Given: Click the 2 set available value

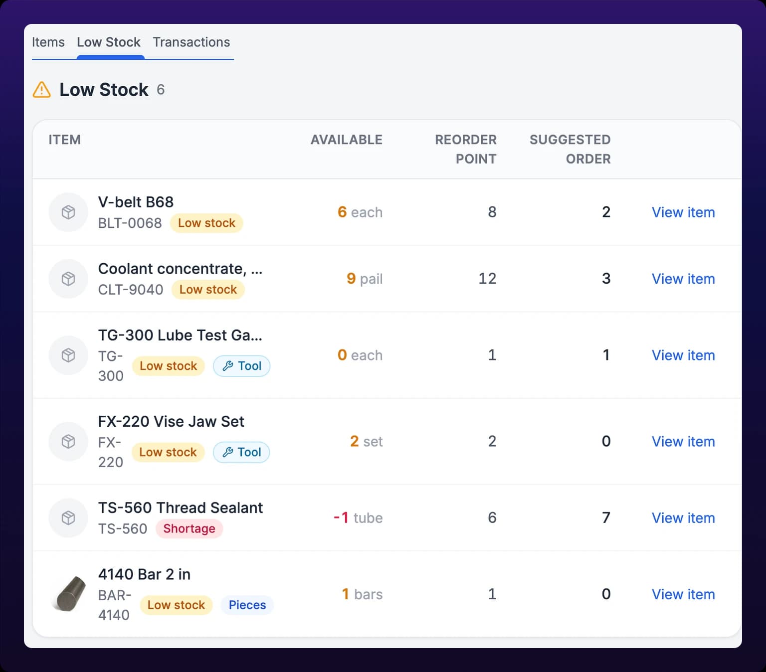Looking at the screenshot, I should point(367,441).
